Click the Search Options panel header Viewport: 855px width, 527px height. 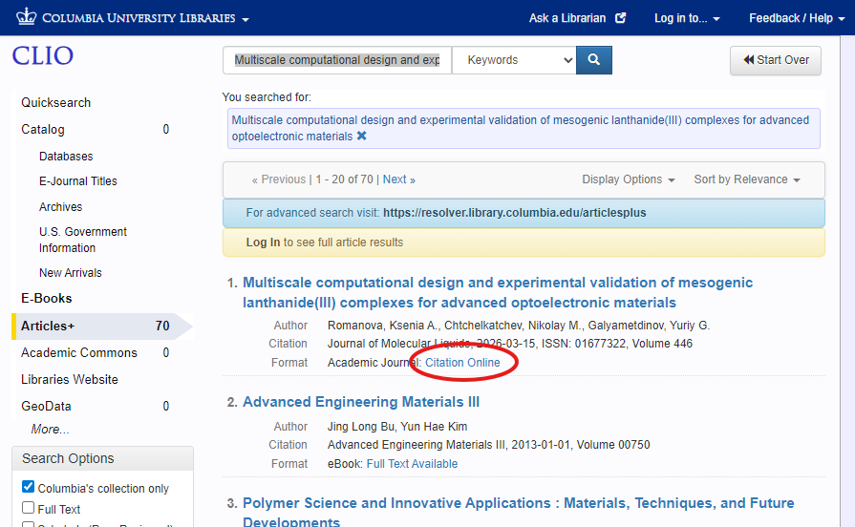click(102, 458)
